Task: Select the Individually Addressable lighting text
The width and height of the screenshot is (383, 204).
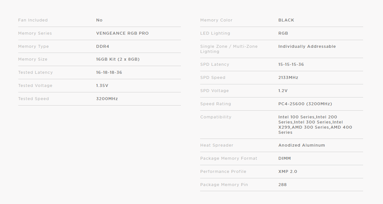Action: point(307,47)
